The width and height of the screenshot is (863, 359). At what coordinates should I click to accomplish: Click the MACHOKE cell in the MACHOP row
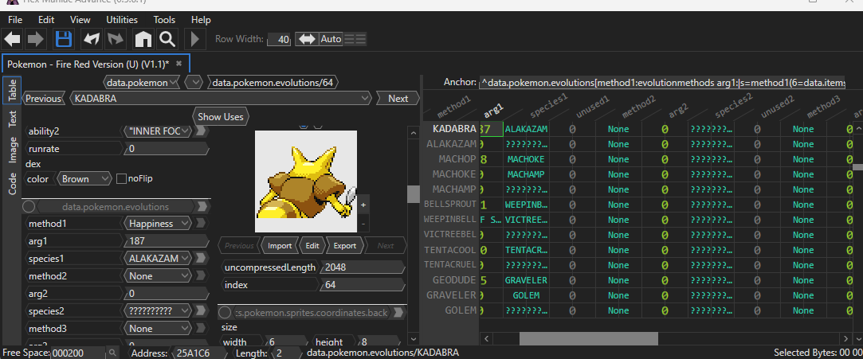[x=526, y=159]
